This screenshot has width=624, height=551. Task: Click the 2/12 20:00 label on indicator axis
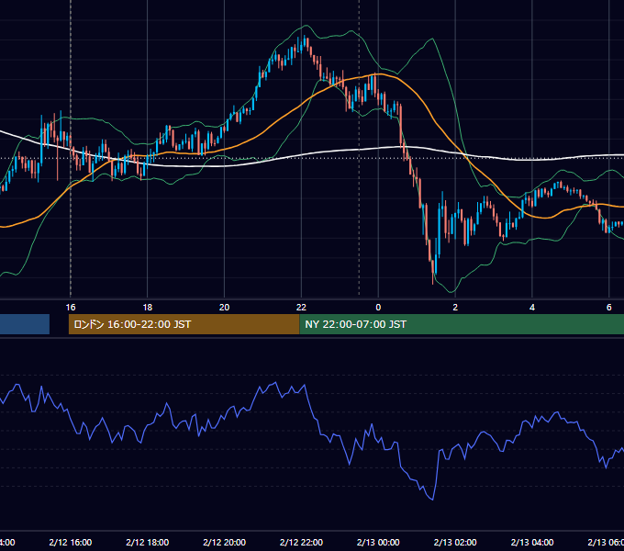[x=225, y=543]
